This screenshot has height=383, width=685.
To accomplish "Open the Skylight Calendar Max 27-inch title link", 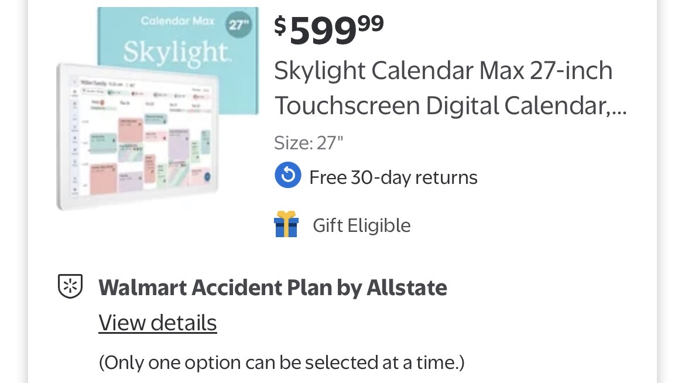I will click(x=443, y=71).
